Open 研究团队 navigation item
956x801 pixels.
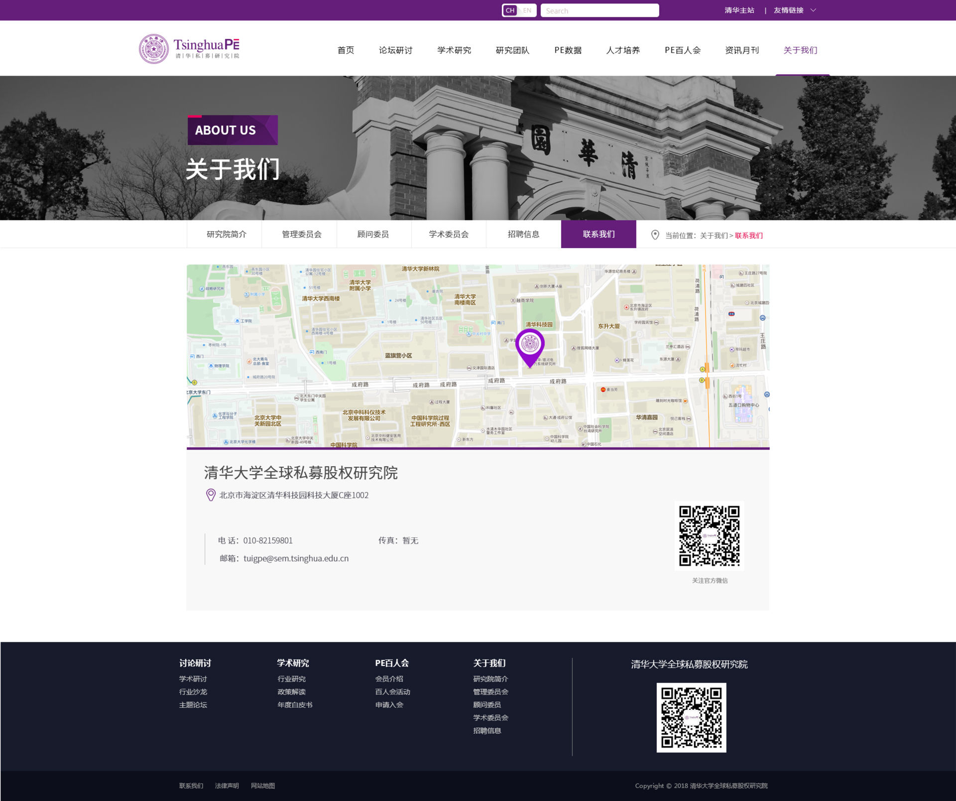pyautogui.click(x=512, y=50)
